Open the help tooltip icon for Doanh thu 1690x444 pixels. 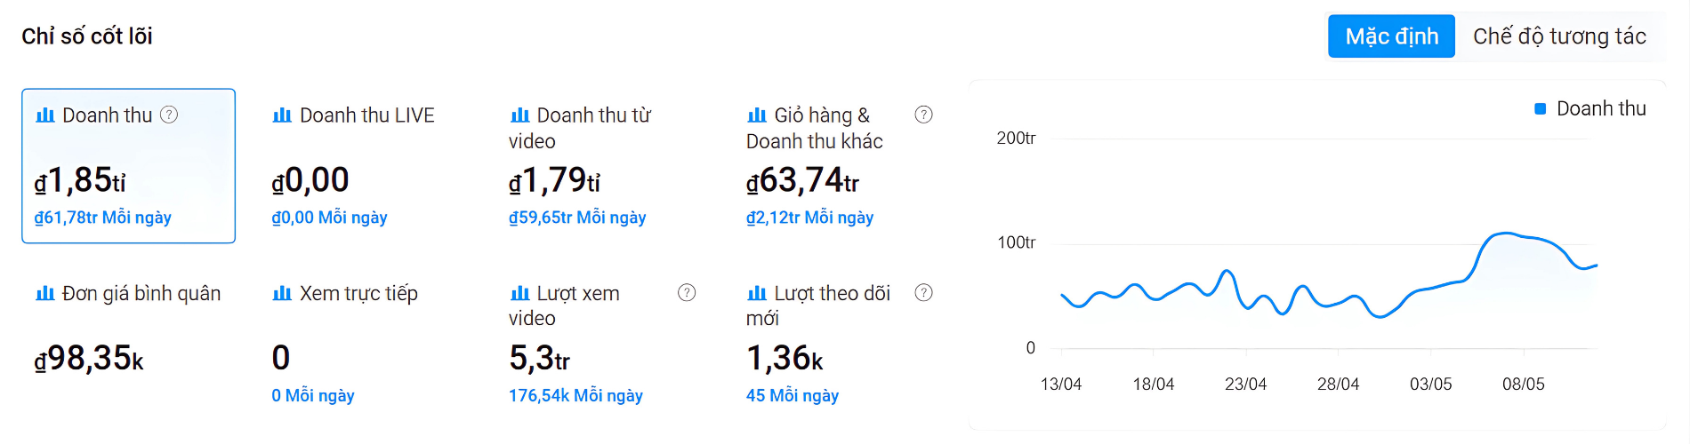click(x=169, y=115)
